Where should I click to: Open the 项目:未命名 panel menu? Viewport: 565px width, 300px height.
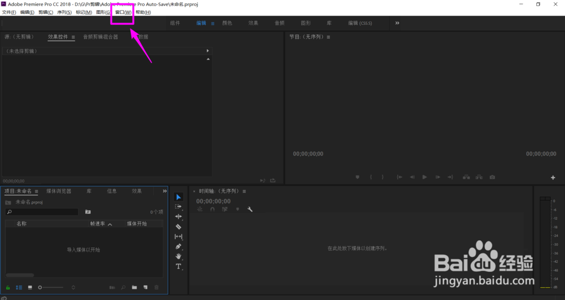pyautogui.click(x=36, y=191)
